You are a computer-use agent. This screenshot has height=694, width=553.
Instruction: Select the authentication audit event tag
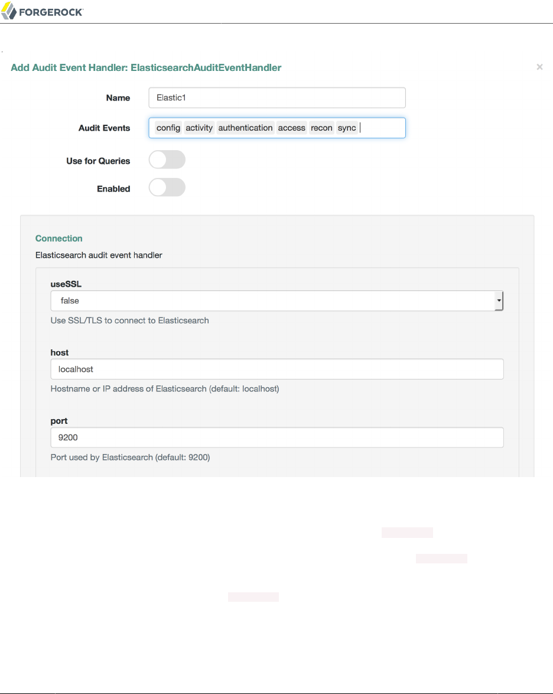pos(245,128)
